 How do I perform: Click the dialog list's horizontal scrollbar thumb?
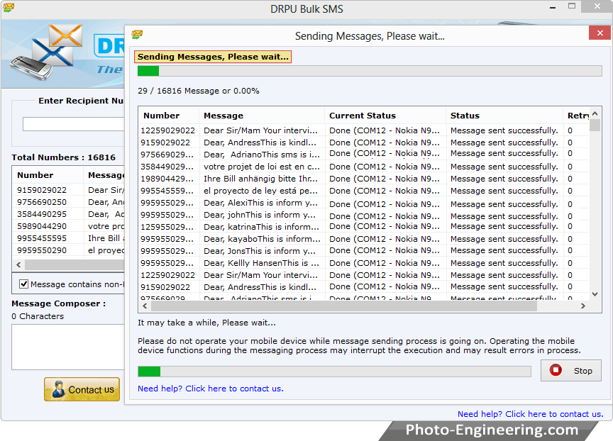(x=344, y=306)
